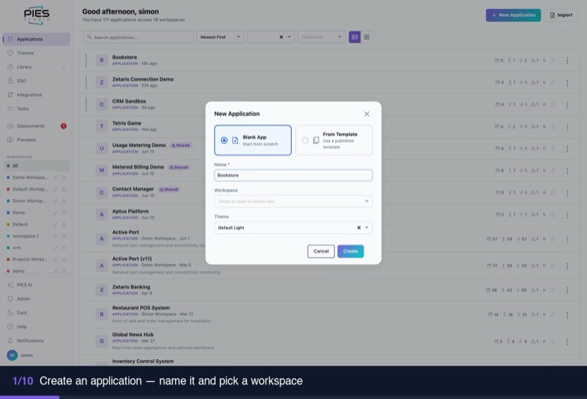Select Simon Workspace in workspaces list
Viewport: 587px width, 399px height.
point(29,201)
